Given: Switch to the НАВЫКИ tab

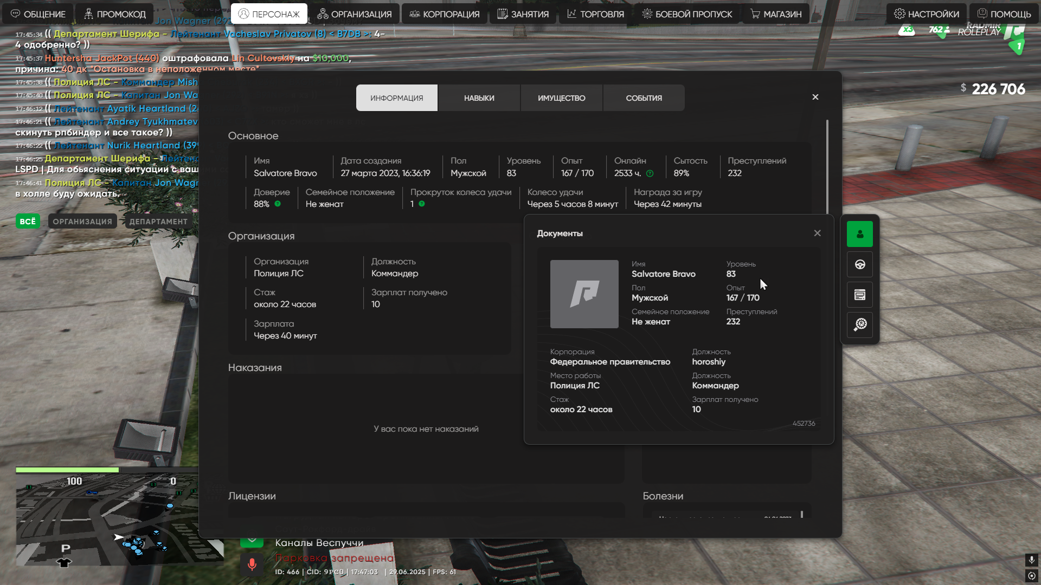Looking at the screenshot, I should 479,98.
